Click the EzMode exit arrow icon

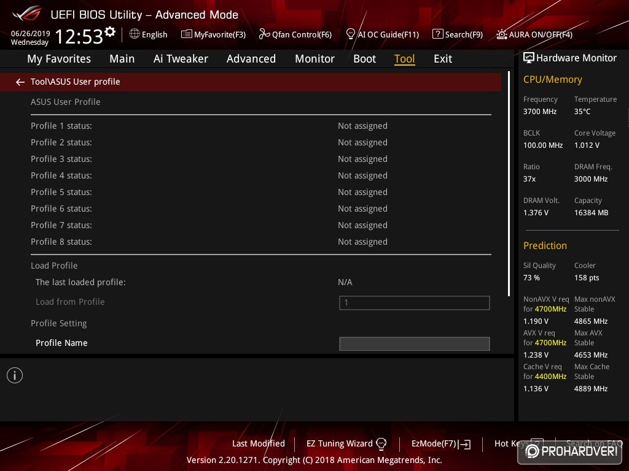click(466, 444)
